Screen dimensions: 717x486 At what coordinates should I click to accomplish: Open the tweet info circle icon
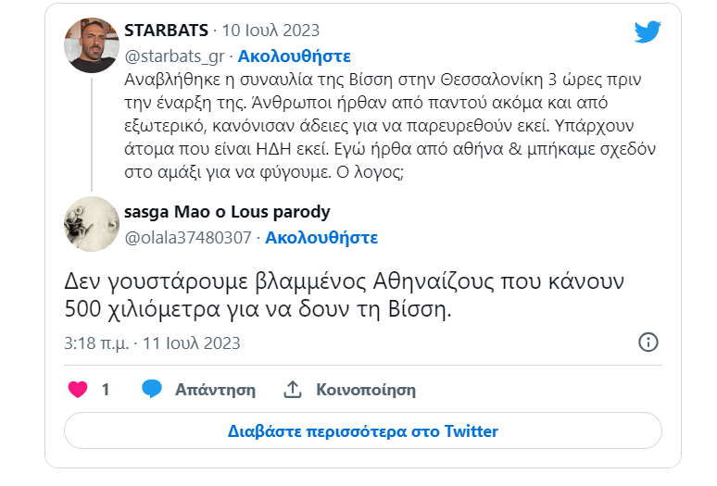[649, 343]
